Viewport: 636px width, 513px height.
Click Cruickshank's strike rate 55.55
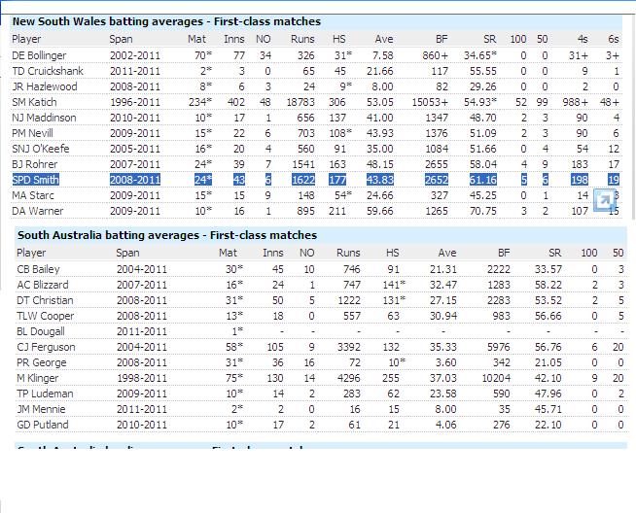pyautogui.click(x=483, y=71)
